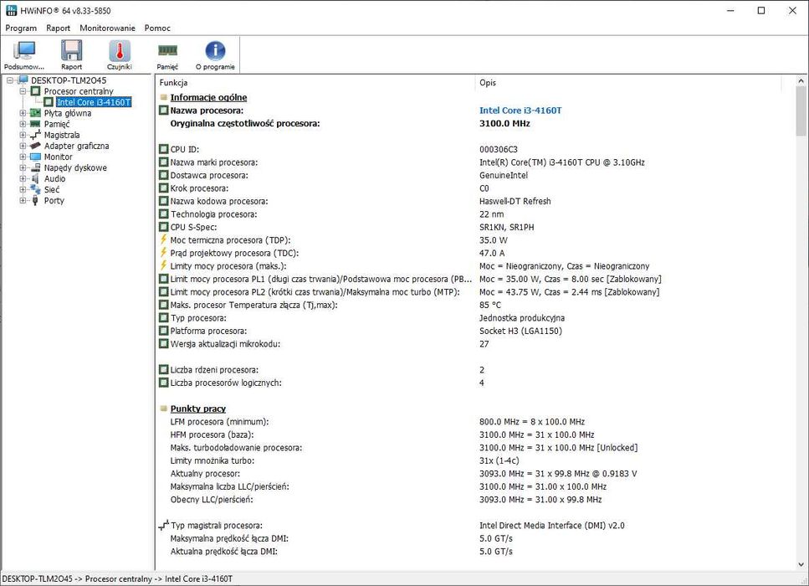Open the Podsumowanie summary toolbar icon
This screenshot has height=586, width=809.
(24, 51)
